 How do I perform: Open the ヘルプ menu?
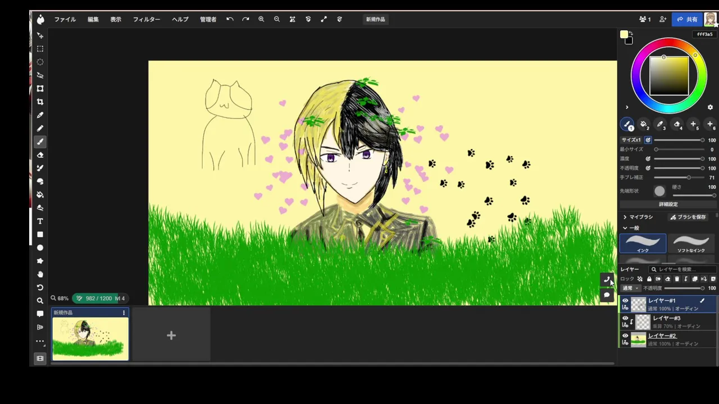[x=180, y=19]
